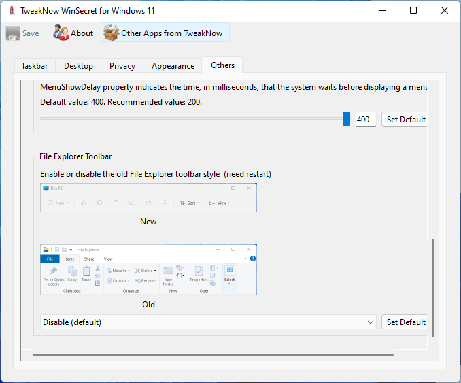Open Other Apps from TweakNow

pos(166,33)
